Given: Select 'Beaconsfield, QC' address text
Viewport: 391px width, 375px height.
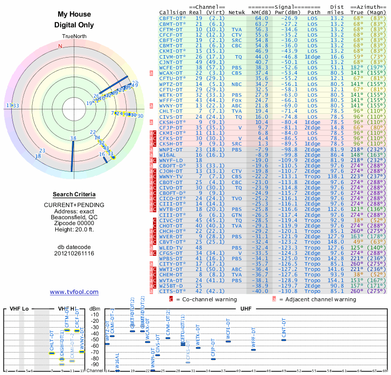Looking at the screenshot, I should click(74, 217).
